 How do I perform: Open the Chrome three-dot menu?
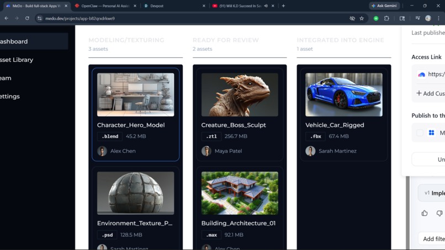click(x=438, y=18)
